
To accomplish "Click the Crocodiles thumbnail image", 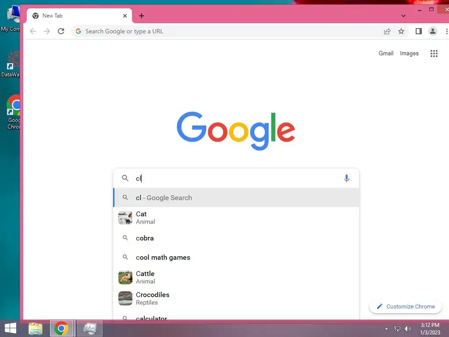I will click(x=125, y=298).
